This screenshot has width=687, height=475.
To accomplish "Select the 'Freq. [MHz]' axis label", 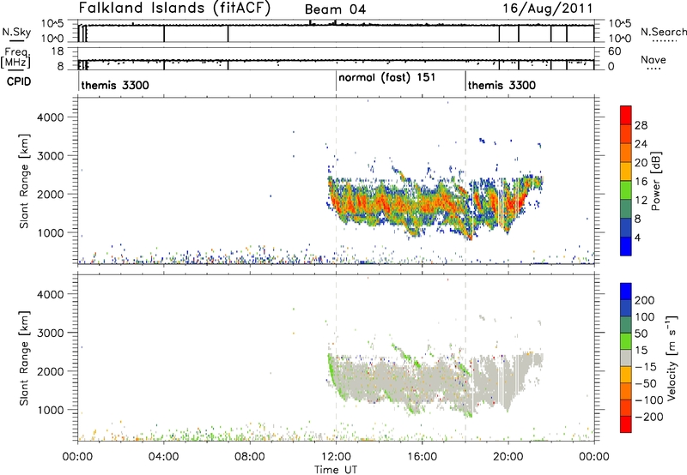I will (x=15, y=57).
